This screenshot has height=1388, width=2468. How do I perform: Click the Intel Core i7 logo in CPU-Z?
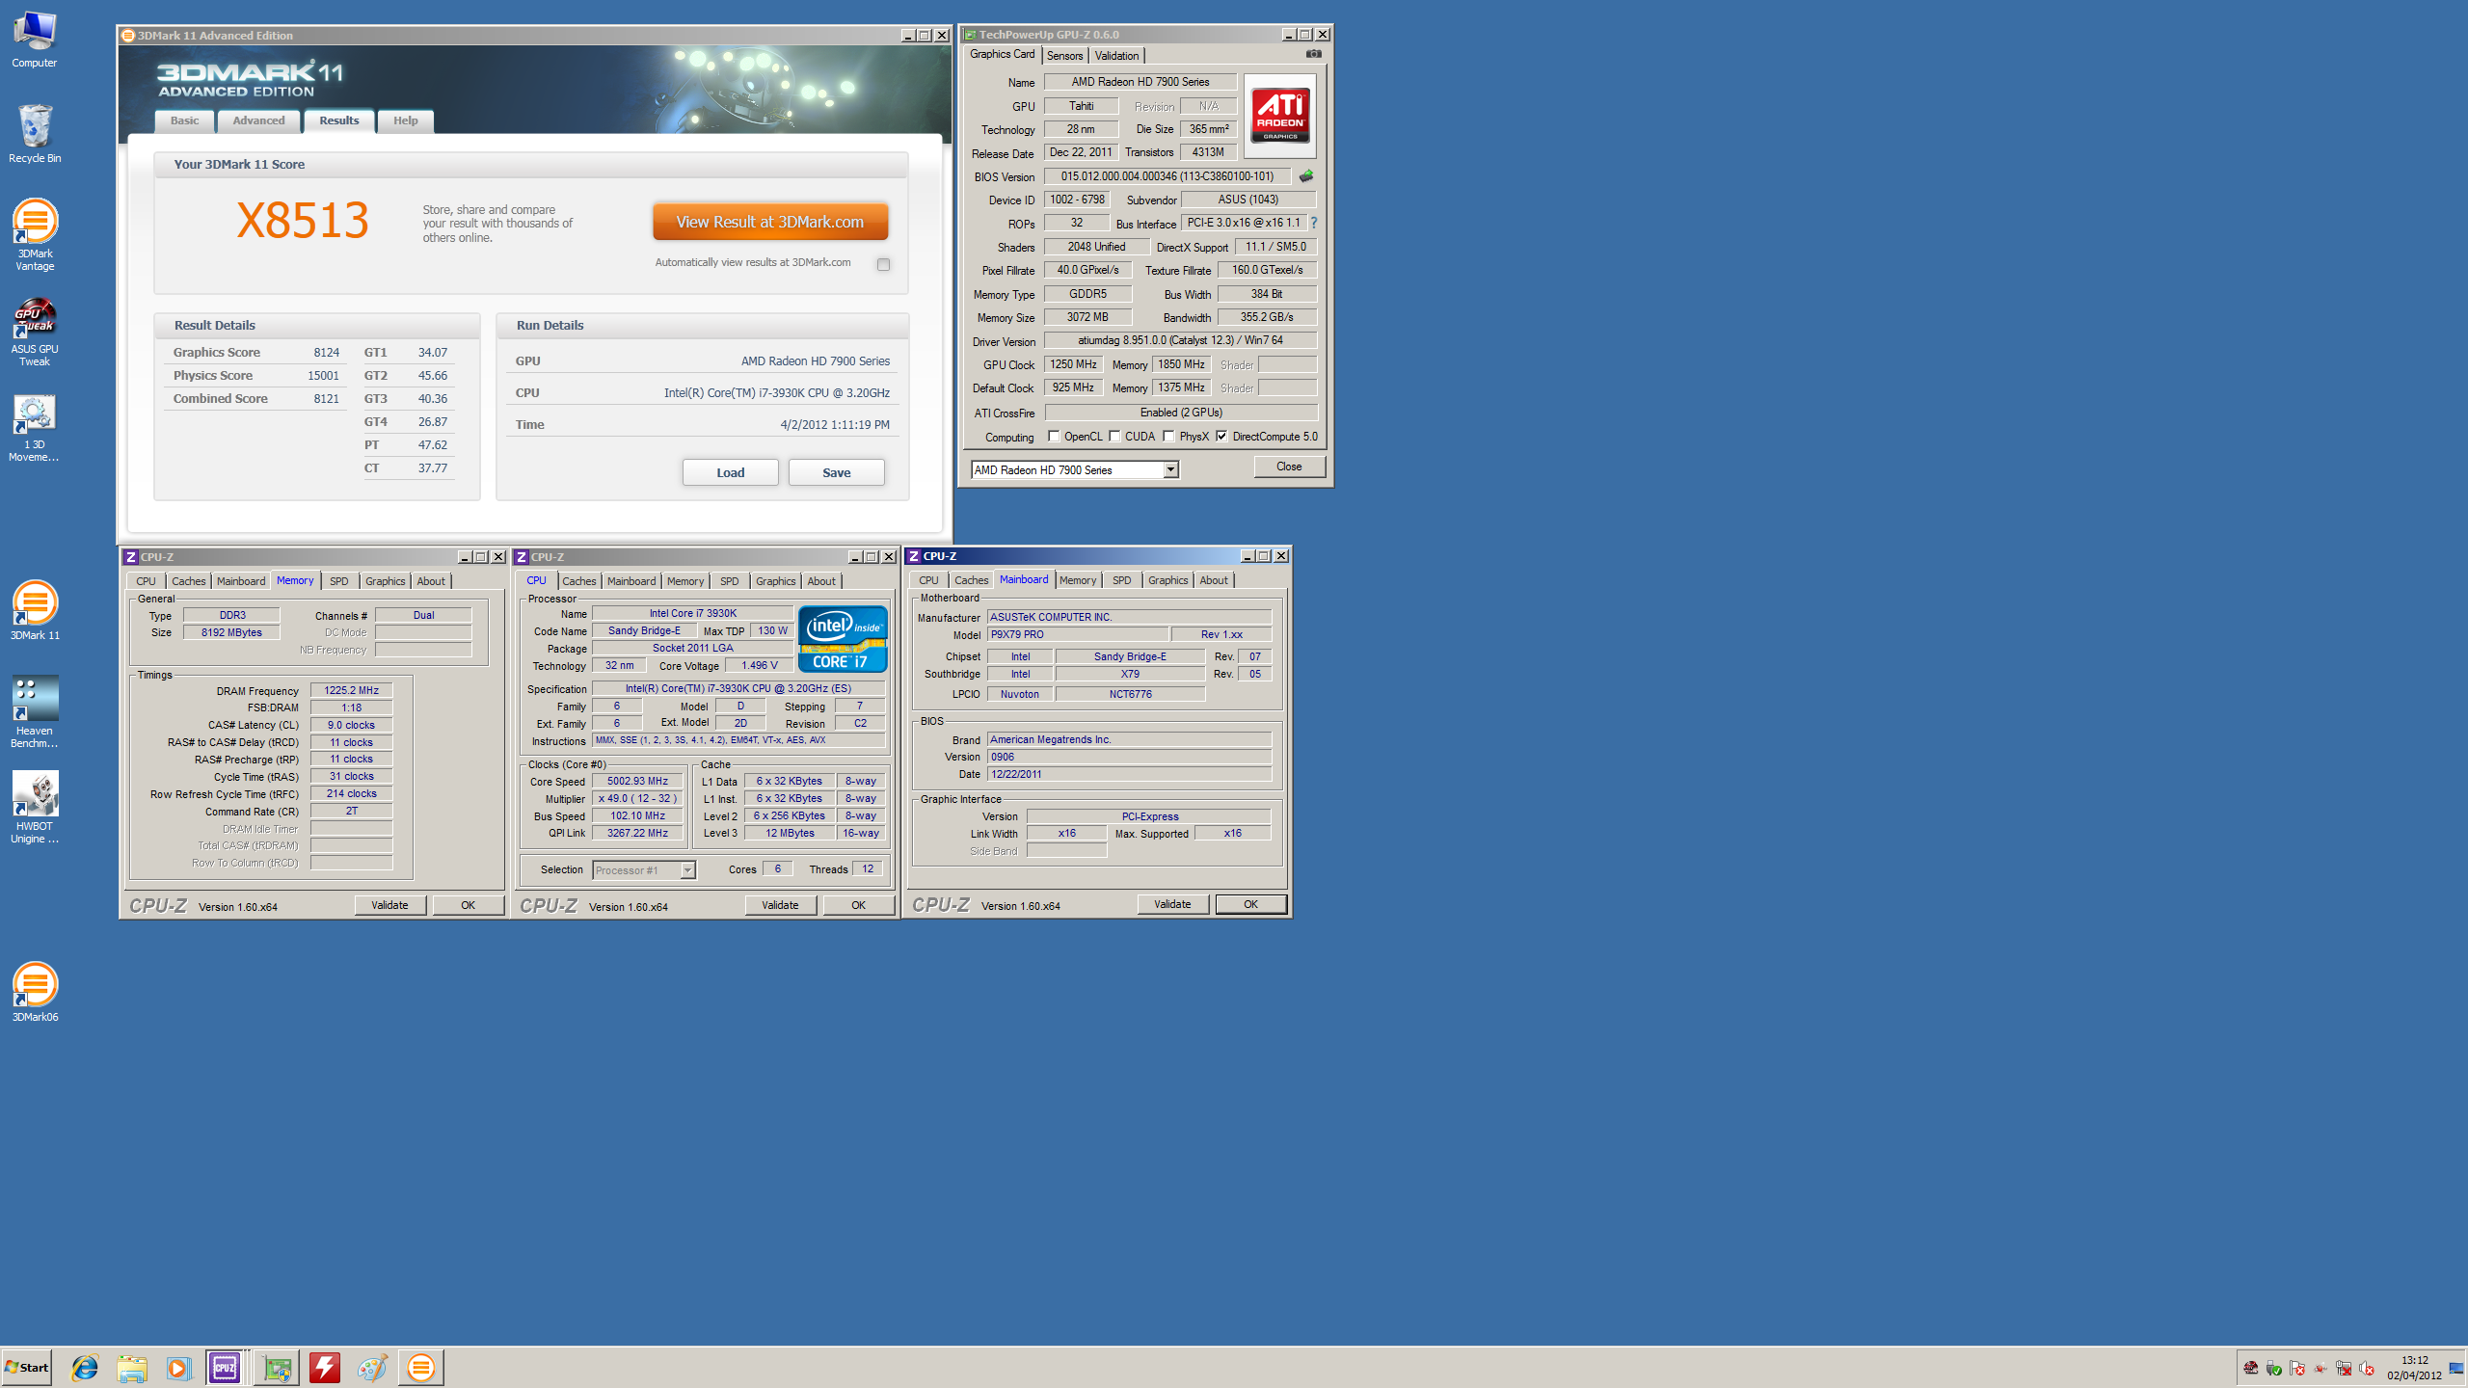pyautogui.click(x=843, y=638)
